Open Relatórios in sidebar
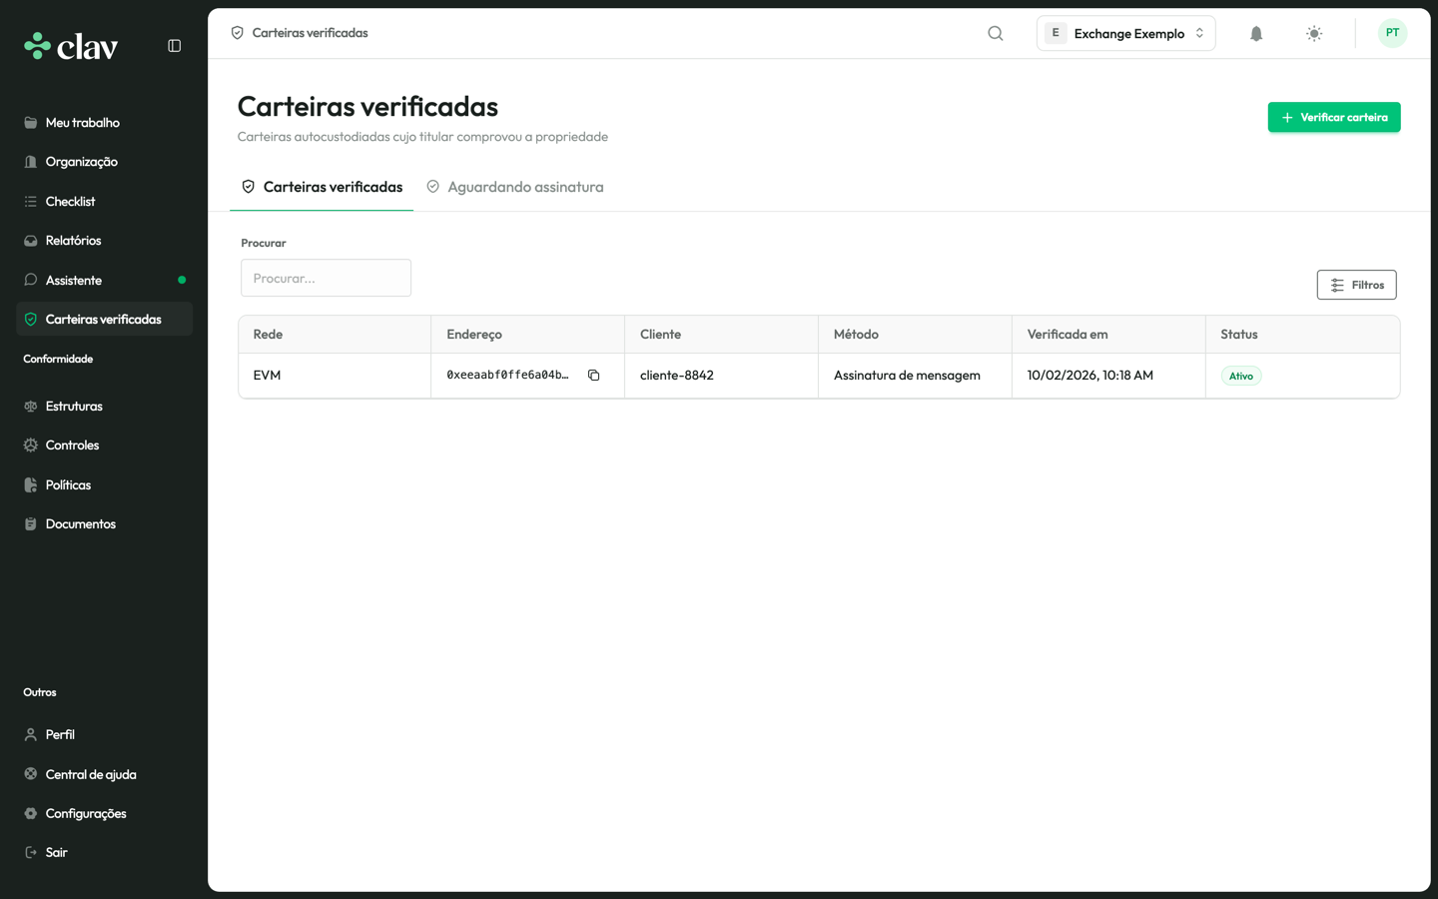Screen dimensions: 1438x899 click(x=104, y=241)
